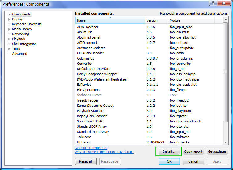Select Converter component row
Image resolution: width=233 pixels, height=170 pixels.
click(x=149, y=64)
